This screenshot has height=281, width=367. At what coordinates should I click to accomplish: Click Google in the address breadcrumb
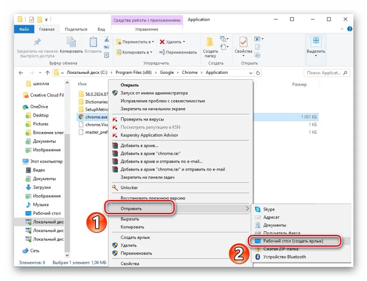coord(167,73)
